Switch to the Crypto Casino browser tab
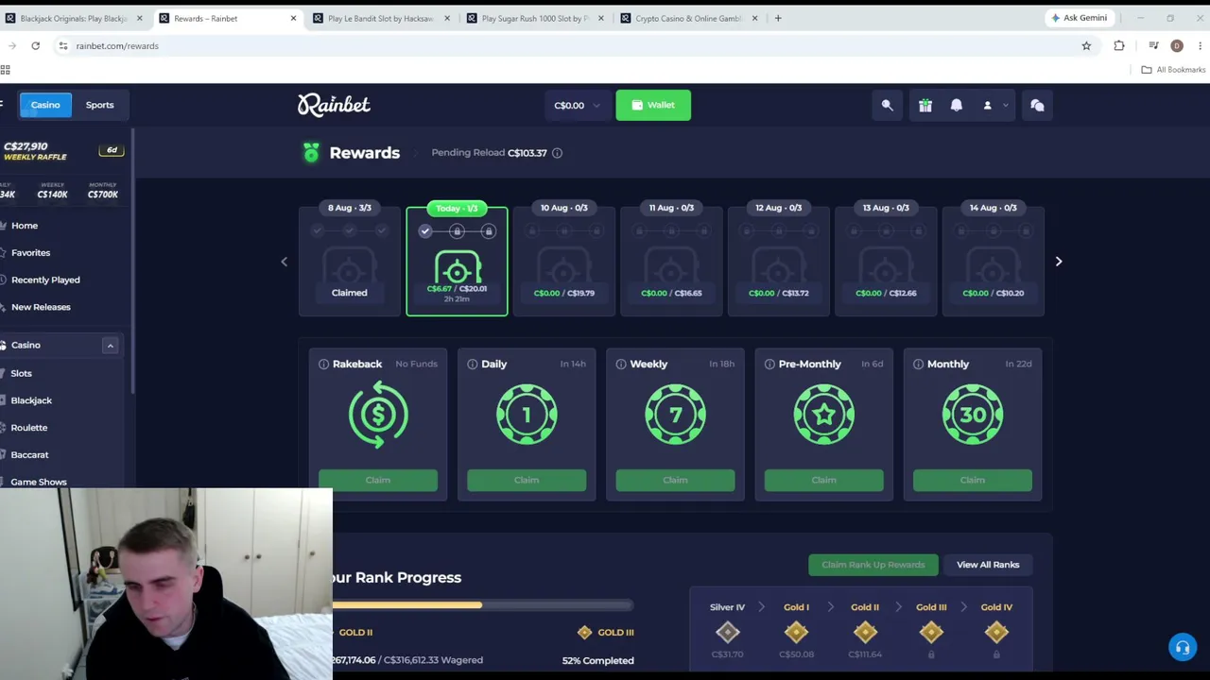The image size is (1210, 680). 688,18
